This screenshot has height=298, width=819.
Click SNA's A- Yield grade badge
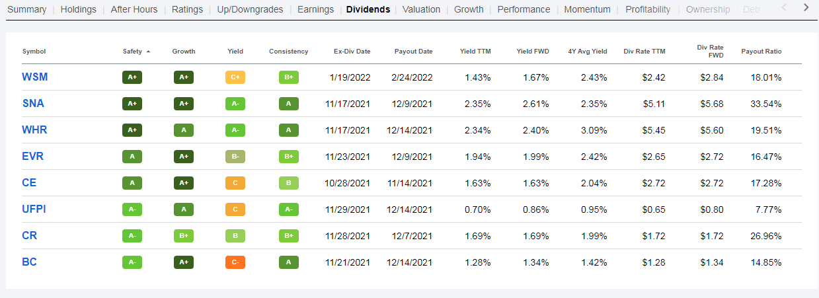(x=235, y=104)
